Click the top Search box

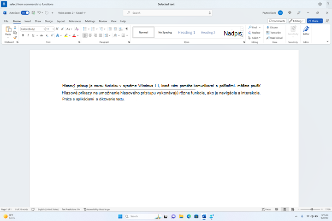tap(167, 13)
